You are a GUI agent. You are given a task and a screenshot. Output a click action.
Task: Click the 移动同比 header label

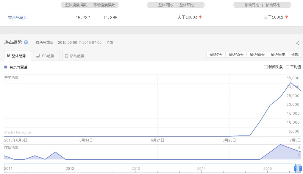[252, 5]
